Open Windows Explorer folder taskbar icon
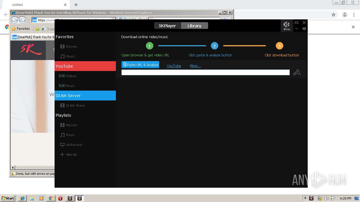This screenshot has width=360, height=202. tap(32, 198)
